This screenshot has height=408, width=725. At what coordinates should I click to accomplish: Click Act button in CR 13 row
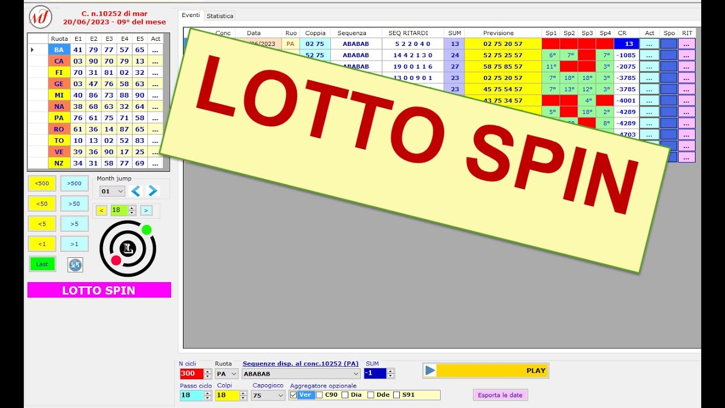tap(649, 44)
